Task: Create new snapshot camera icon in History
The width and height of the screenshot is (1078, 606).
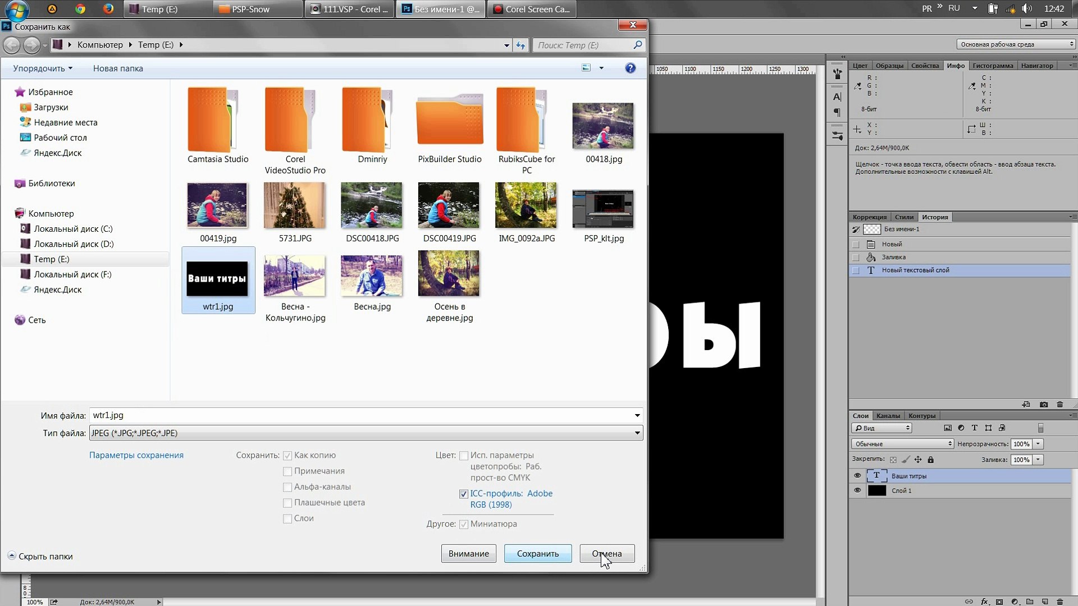Action: click(1044, 405)
